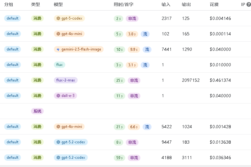This screenshot has height=167, width=251.
Task: Click the OpenAI icon on gpt-5-codex tag
Action: tap(58, 18)
